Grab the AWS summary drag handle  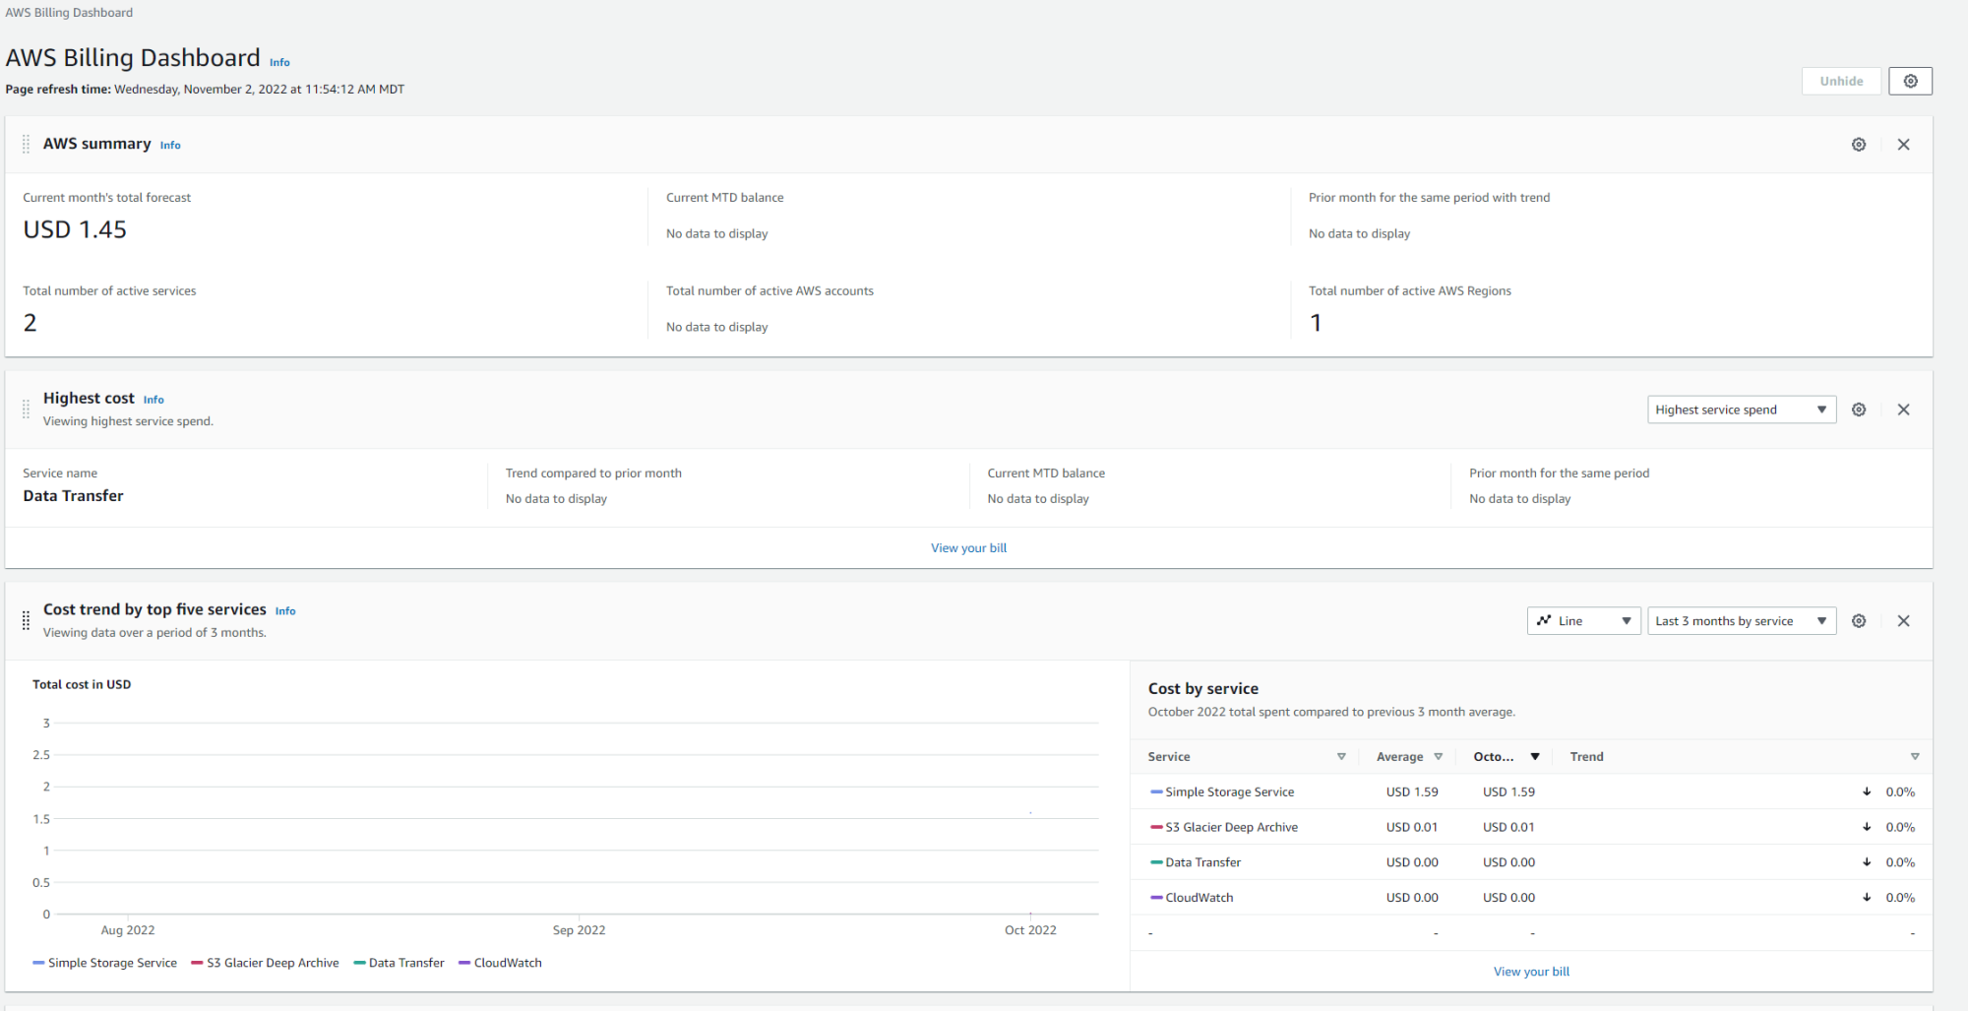point(26,145)
